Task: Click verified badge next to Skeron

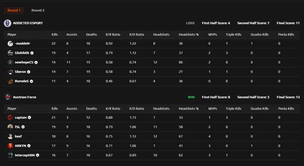Action: 29,72
